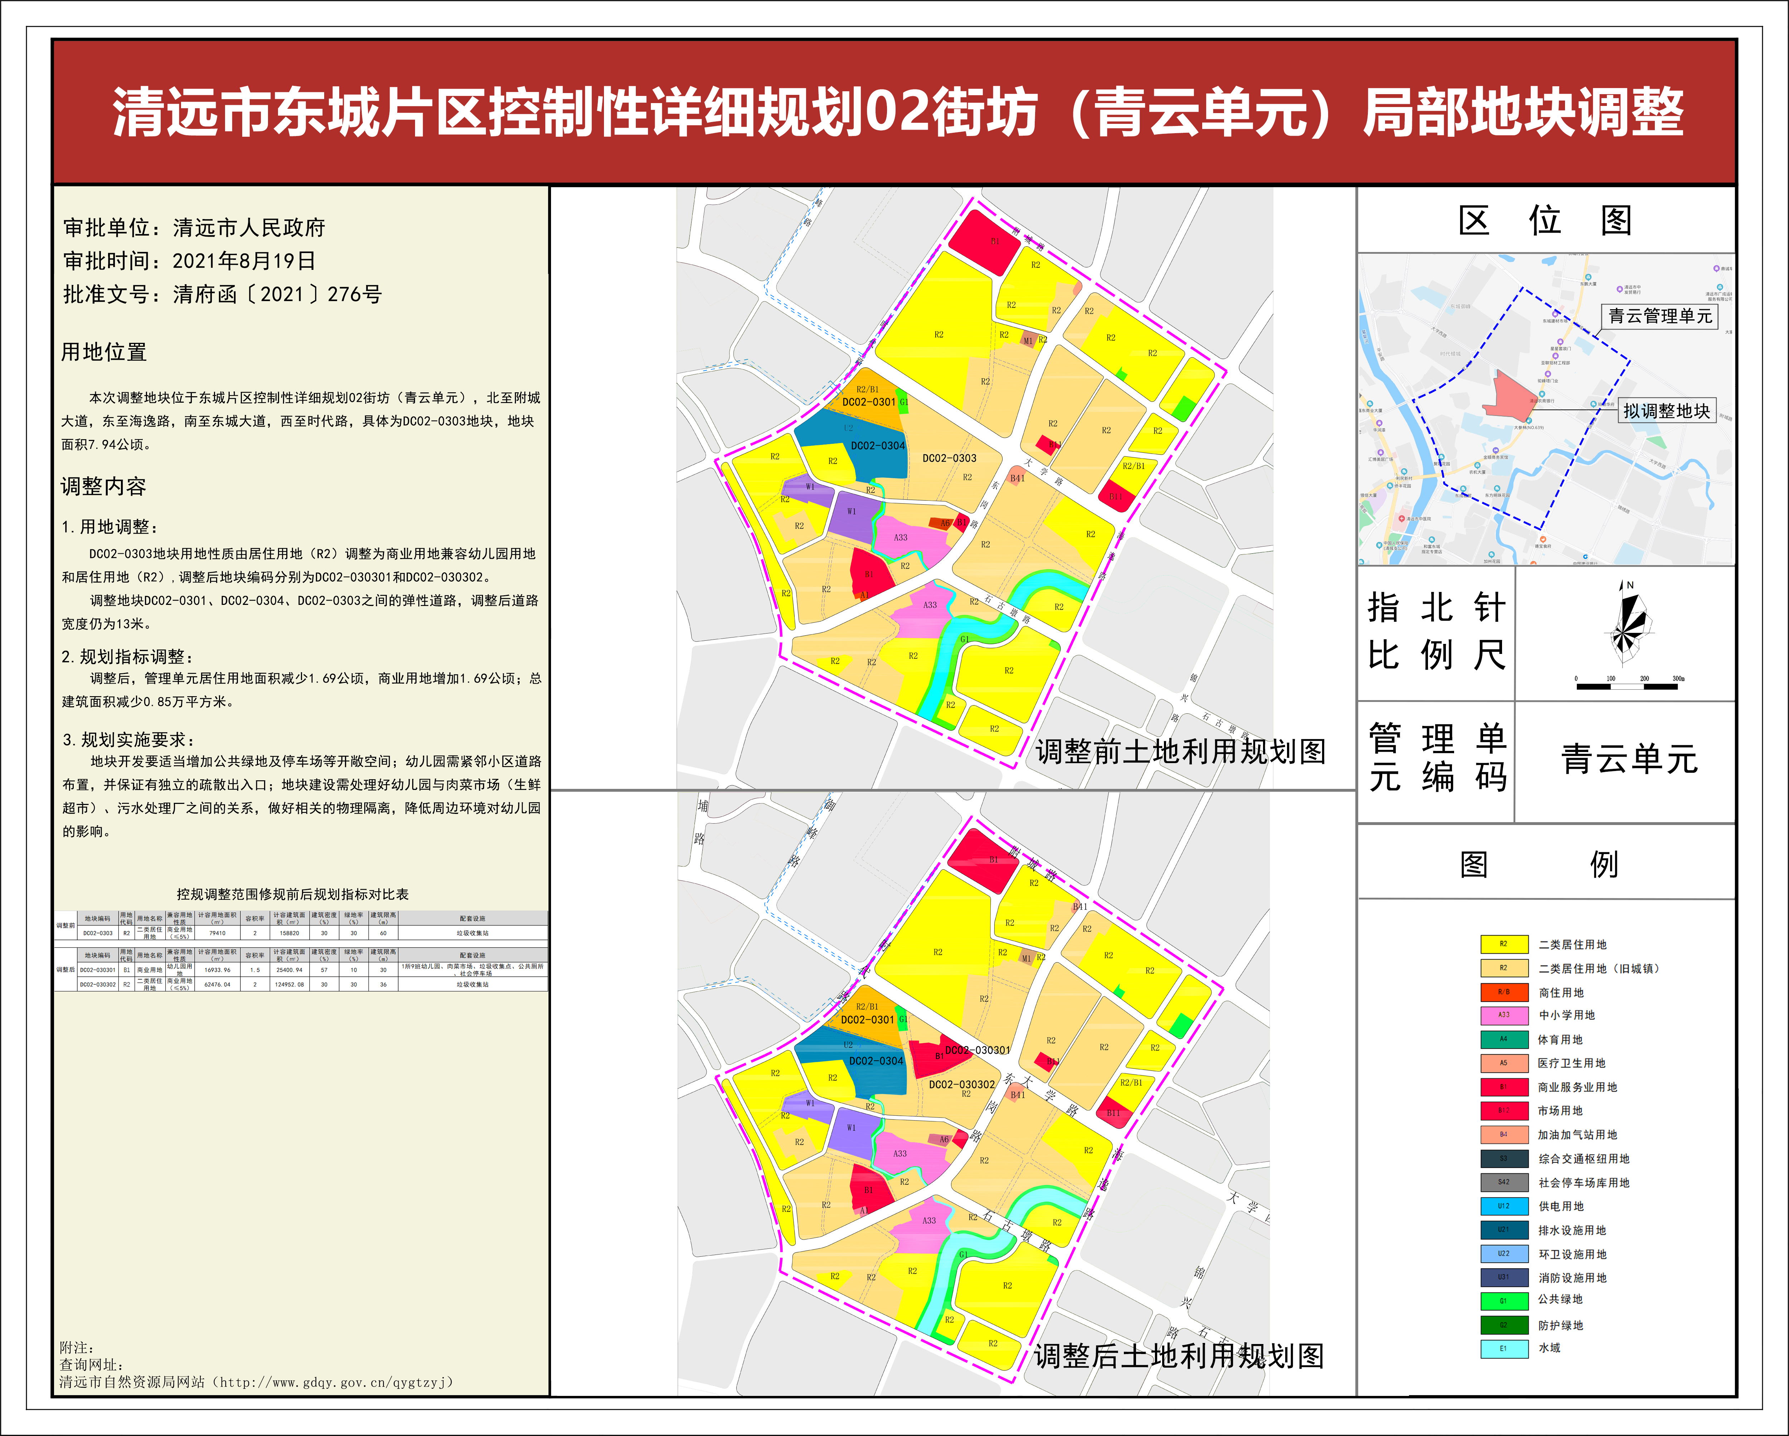Click the 拟调整地块 callout label
This screenshot has width=1789, height=1436.
tap(1666, 411)
